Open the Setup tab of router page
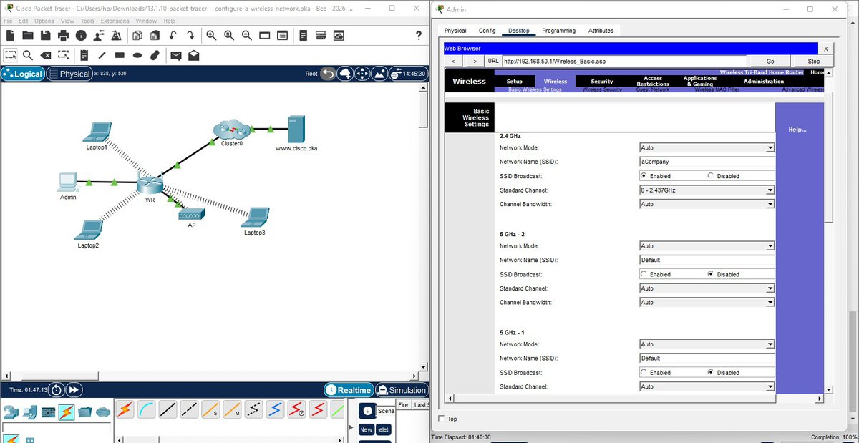 (x=514, y=82)
